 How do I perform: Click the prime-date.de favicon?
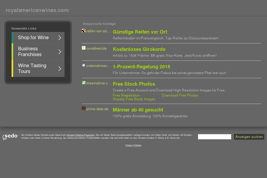click(x=84, y=108)
